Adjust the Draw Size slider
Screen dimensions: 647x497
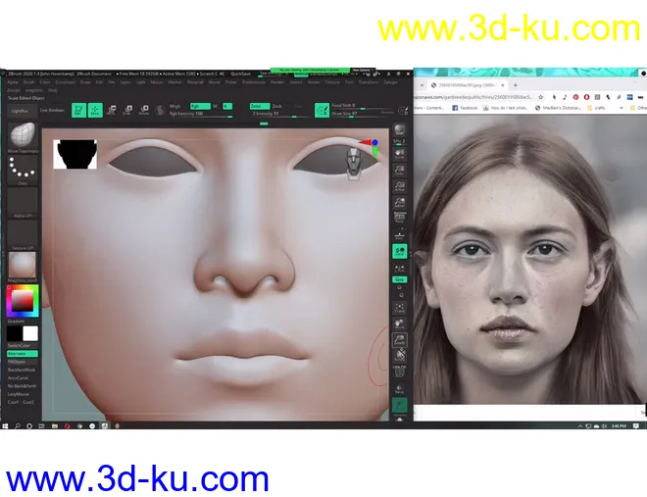click(x=363, y=113)
